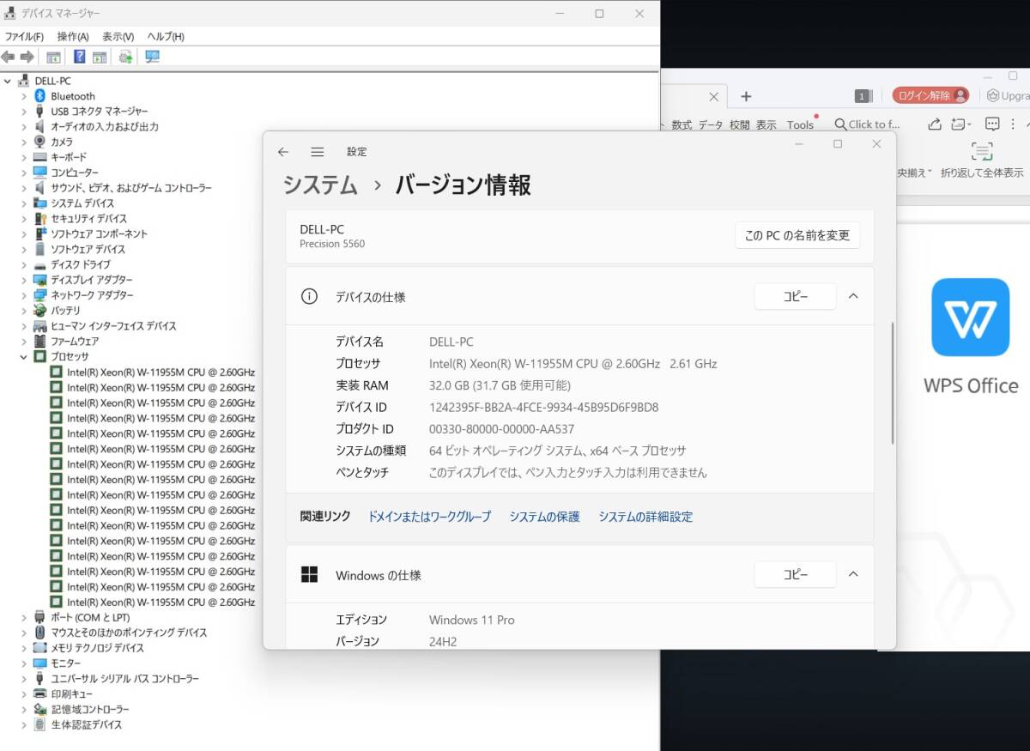Click この PC の名前を変更 button
This screenshot has height=751, width=1030.
[797, 235]
